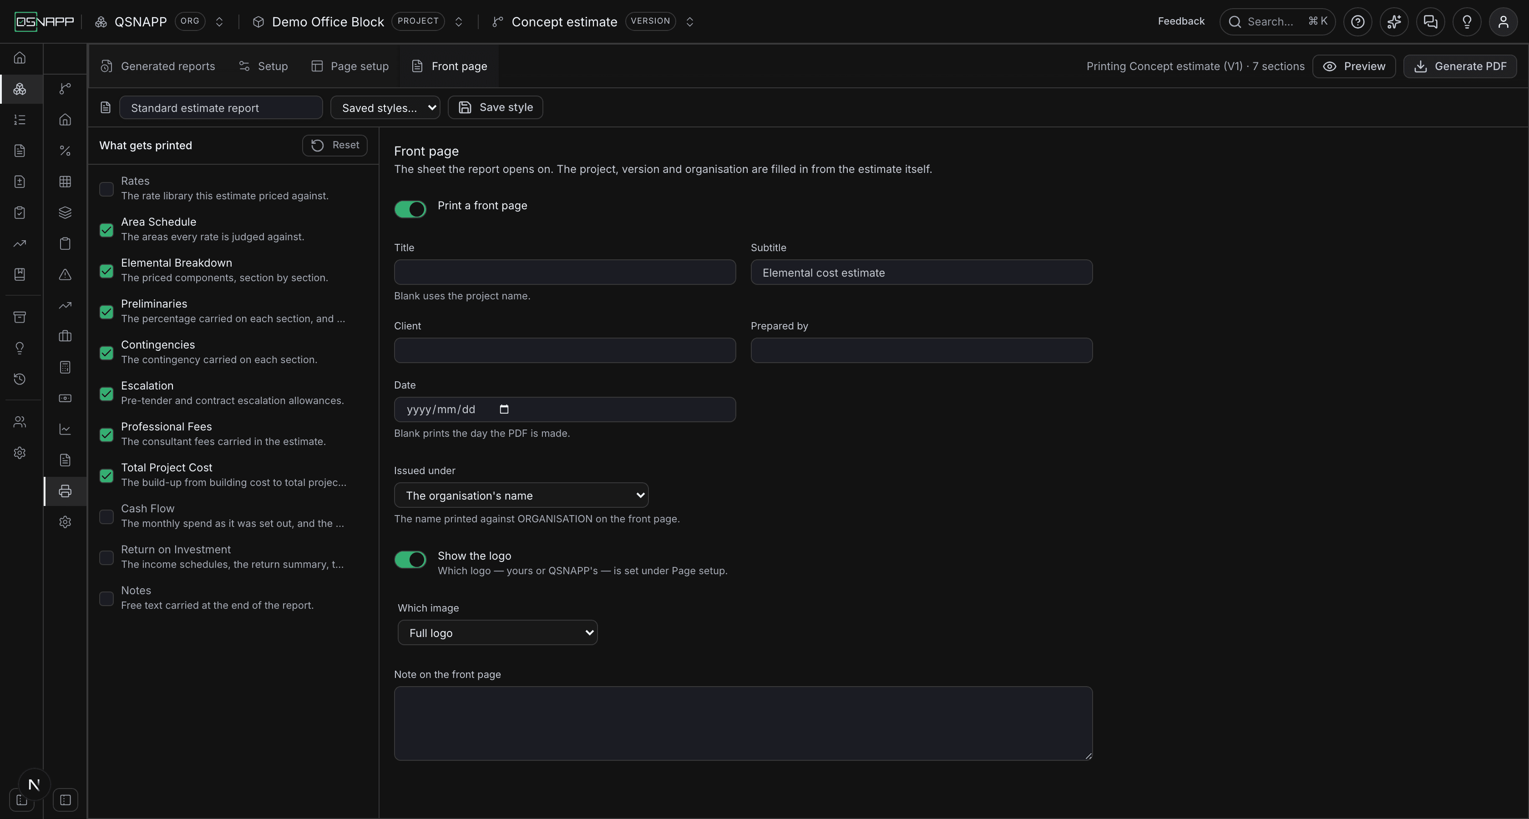Switch to the Page setup tab

[x=350, y=66]
